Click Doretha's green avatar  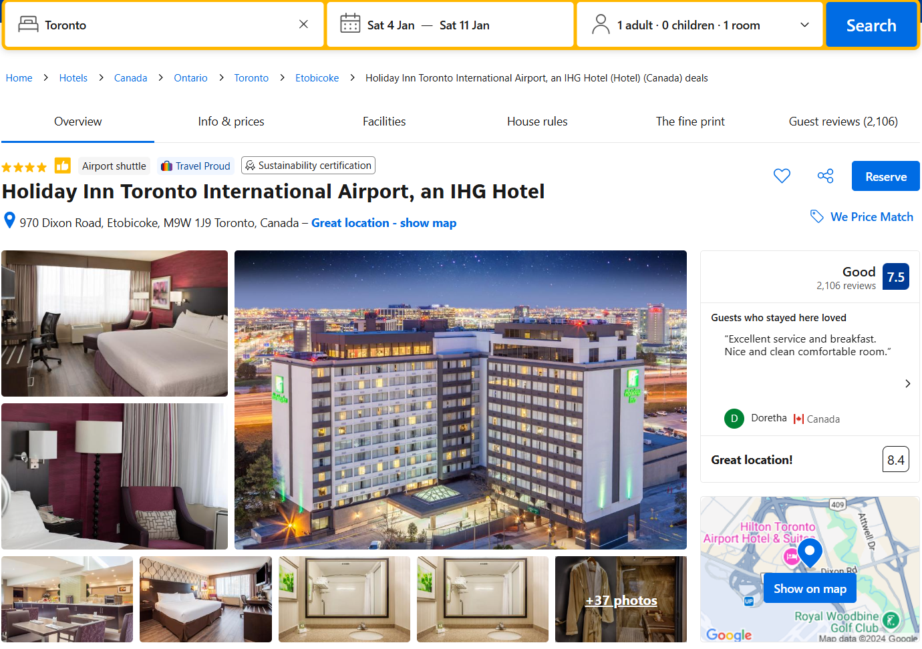click(734, 419)
